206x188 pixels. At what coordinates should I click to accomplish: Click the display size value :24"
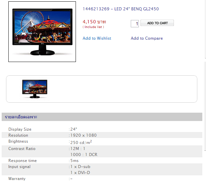[73, 129]
